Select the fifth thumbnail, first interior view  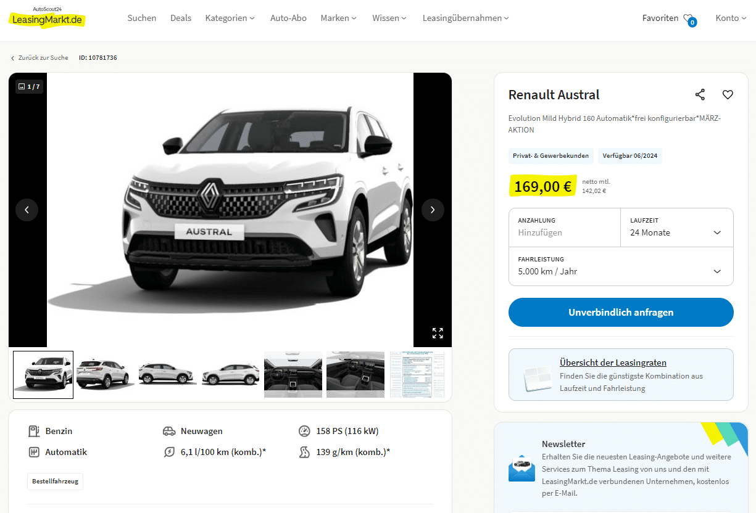pos(293,375)
